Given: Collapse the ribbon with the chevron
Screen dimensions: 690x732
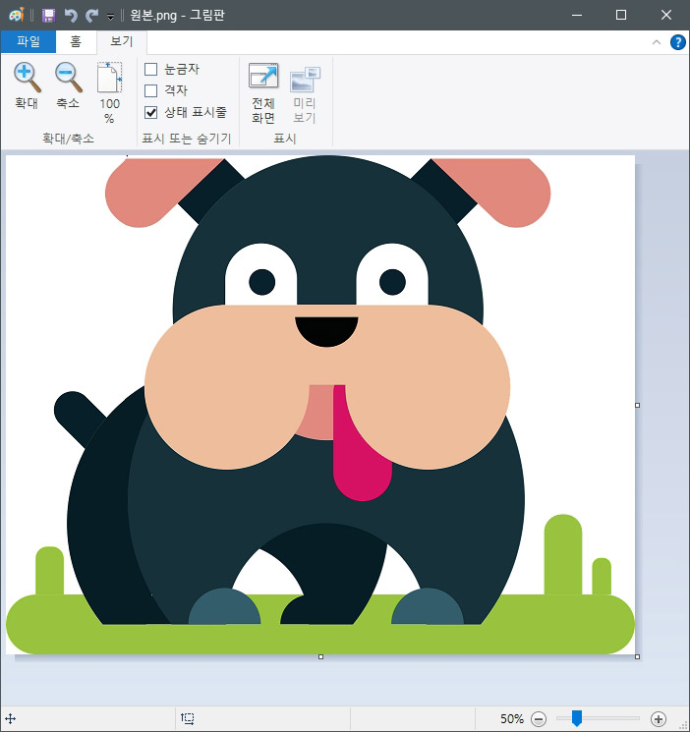Looking at the screenshot, I should pos(657,42).
